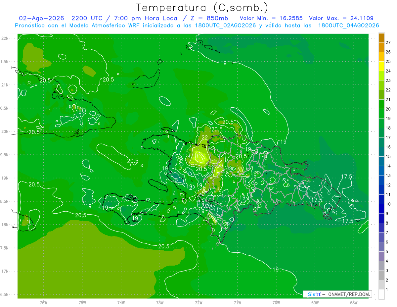Click the color scale value '24'
This screenshot has height=307, width=397.
click(x=388, y=71)
